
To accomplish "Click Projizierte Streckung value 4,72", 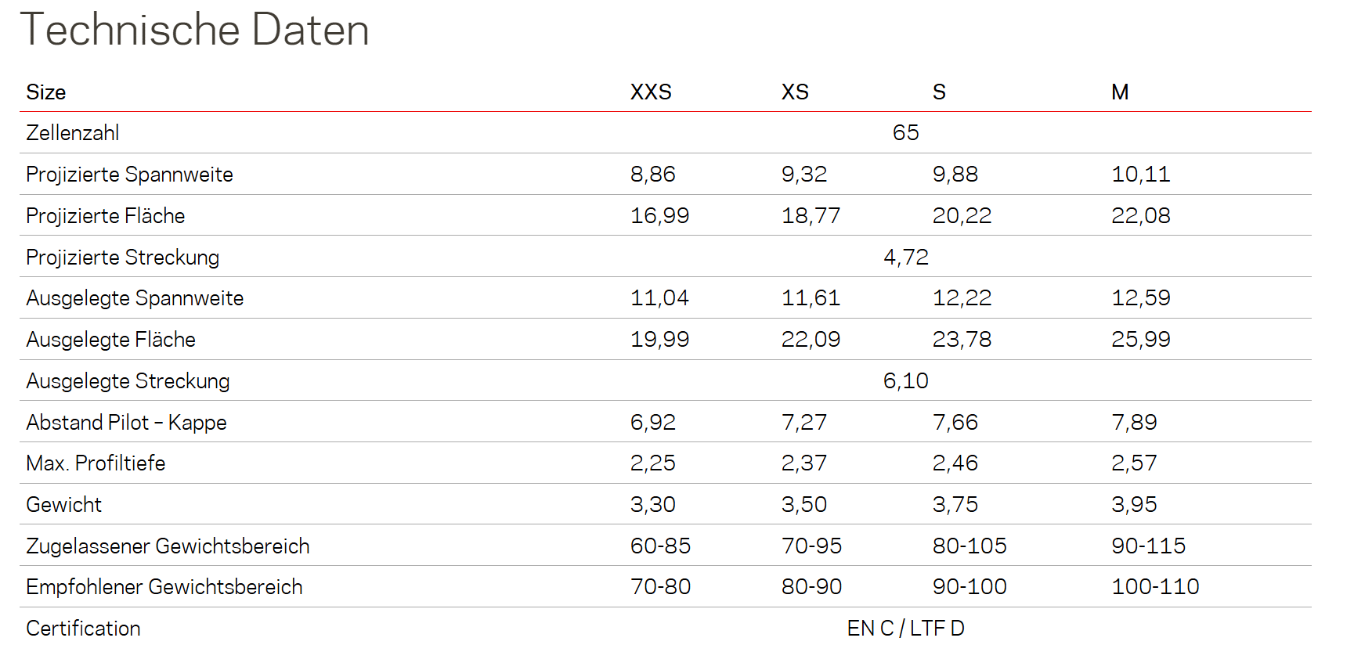I will coord(905,258).
